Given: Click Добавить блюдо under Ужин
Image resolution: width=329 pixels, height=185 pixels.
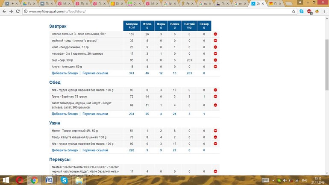Looking at the screenshot, I should click(x=65, y=150).
